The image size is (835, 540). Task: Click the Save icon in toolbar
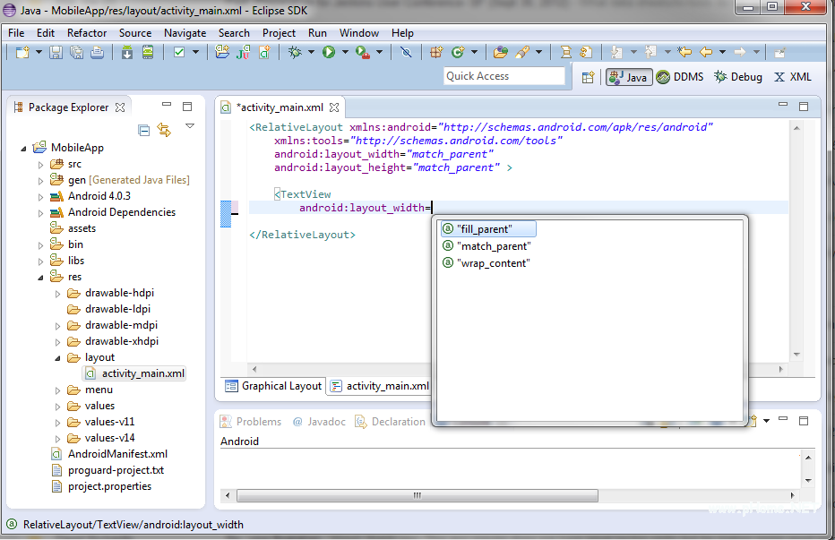(x=56, y=53)
